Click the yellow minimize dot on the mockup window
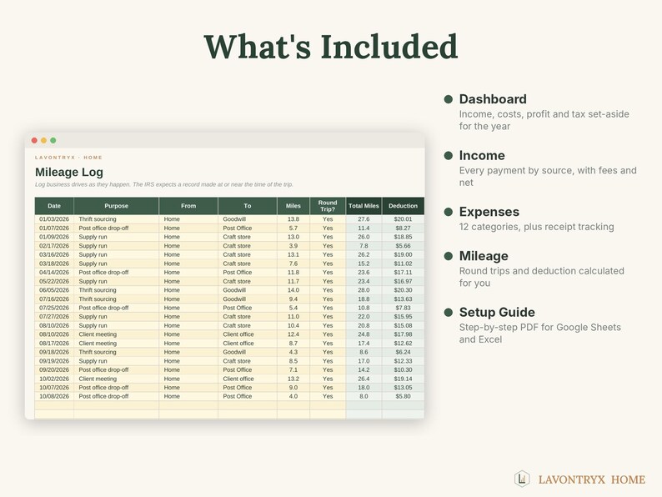 click(x=43, y=140)
